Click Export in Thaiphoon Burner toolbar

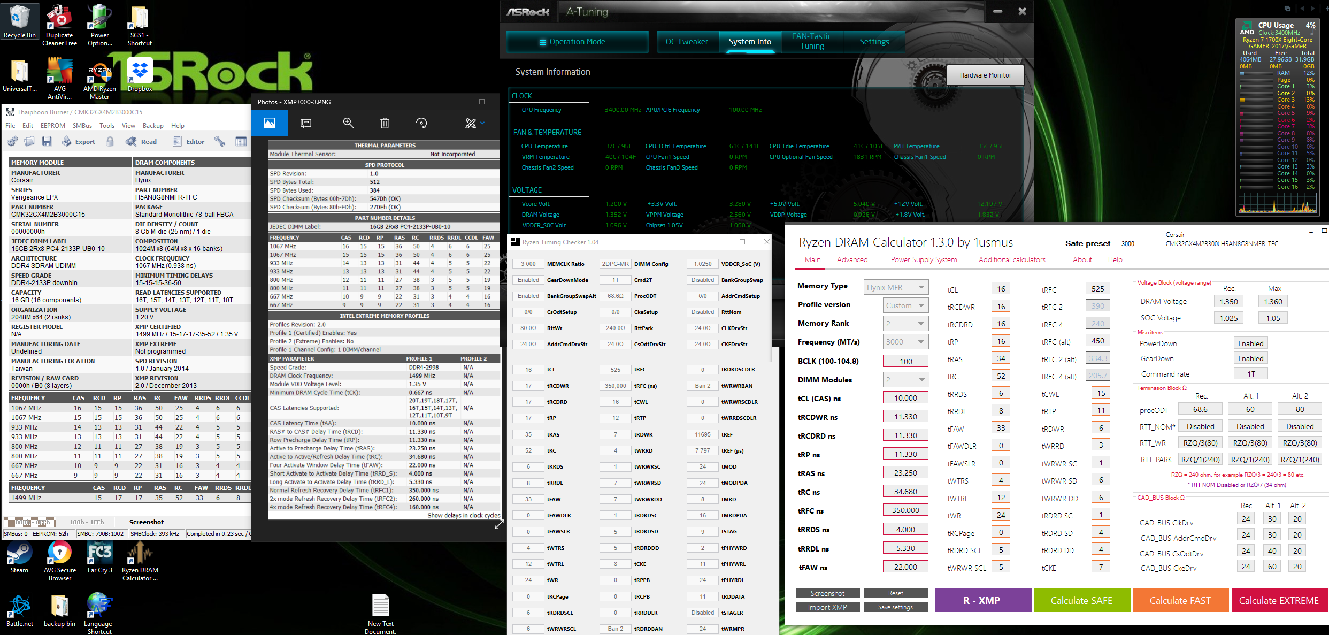click(x=79, y=142)
